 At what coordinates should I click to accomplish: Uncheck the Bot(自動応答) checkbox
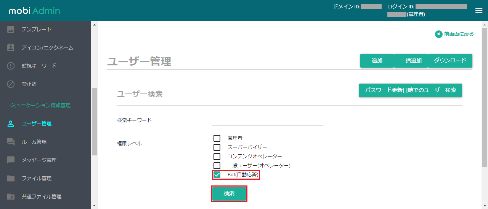coord(217,175)
